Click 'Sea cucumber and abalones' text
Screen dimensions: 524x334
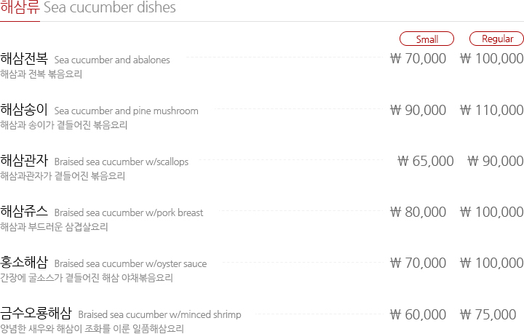[112, 60]
